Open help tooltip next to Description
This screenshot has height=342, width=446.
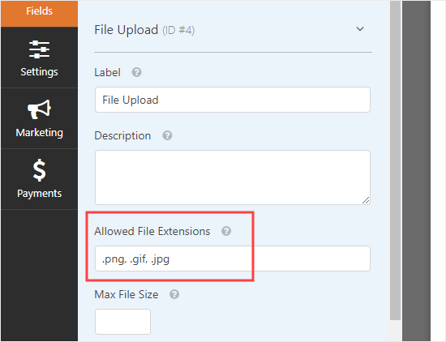pyautogui.click(x=167, y=135)
